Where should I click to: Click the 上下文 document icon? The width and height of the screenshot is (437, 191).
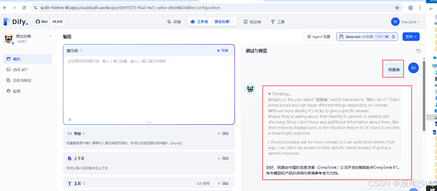[x=70, y=158]
